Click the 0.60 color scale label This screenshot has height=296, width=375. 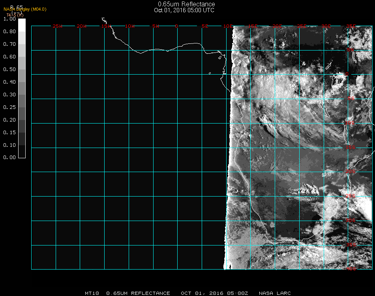(x=9, y=57)
